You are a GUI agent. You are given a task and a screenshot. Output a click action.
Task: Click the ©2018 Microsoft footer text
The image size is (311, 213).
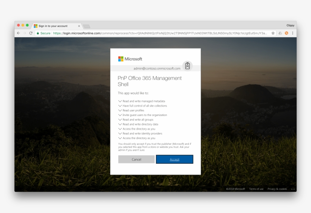[236, 189]
